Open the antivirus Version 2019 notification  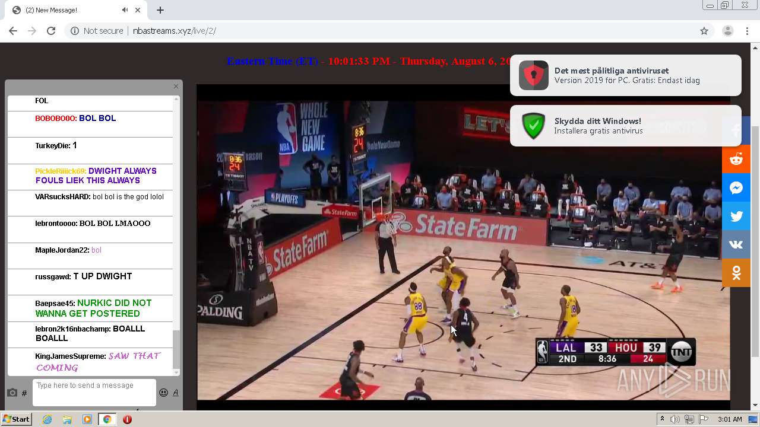point(626,75)
